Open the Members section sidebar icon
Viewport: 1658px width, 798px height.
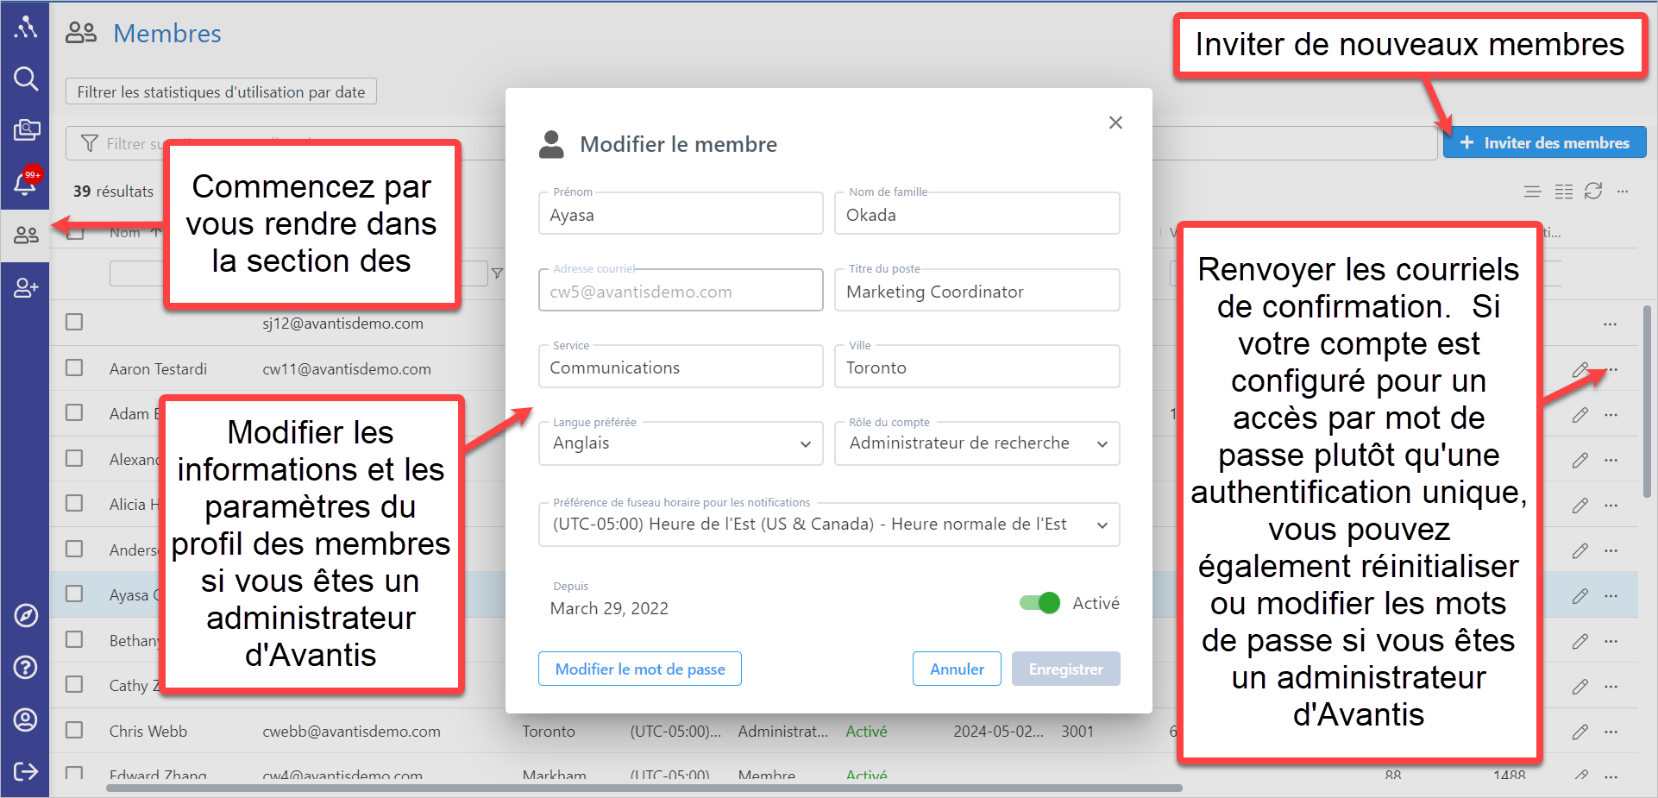[x=26, y=235]
